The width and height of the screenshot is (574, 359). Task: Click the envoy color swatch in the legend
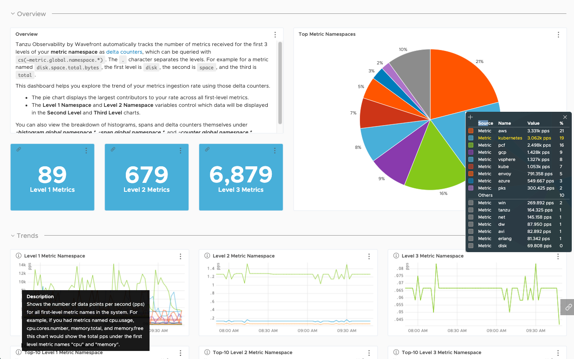pos(471,174)
